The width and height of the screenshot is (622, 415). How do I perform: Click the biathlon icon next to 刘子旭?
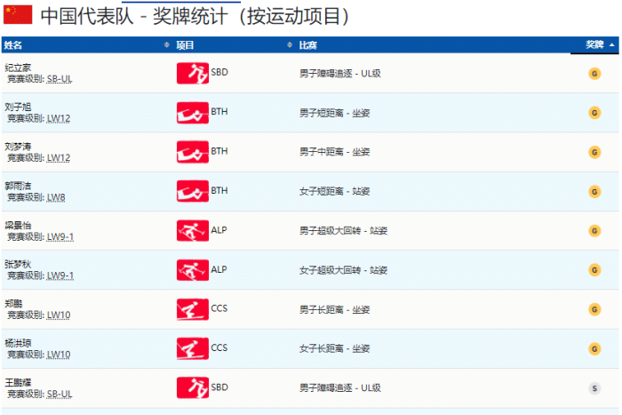[192, 113]
